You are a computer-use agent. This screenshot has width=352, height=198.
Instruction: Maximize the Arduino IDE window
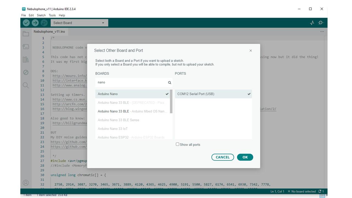(310, 9)
